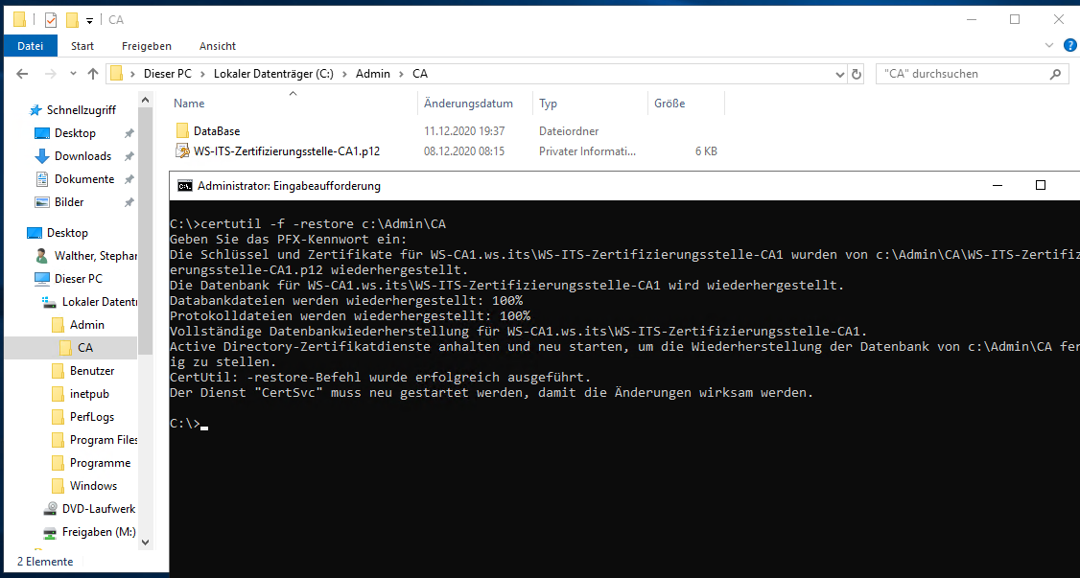This screenshot has width=1080, height=578.
Task: Select Admin folder in navigation tree
Action: [x=86, y=325]
